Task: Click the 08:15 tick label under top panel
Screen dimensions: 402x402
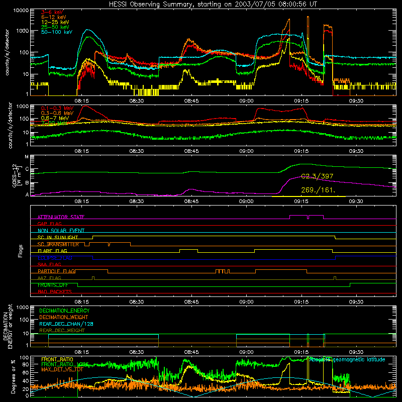Action: [81, 101]
